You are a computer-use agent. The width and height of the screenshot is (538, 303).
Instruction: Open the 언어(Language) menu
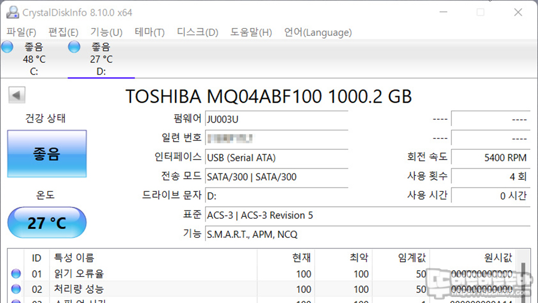(x=318, y=32)
